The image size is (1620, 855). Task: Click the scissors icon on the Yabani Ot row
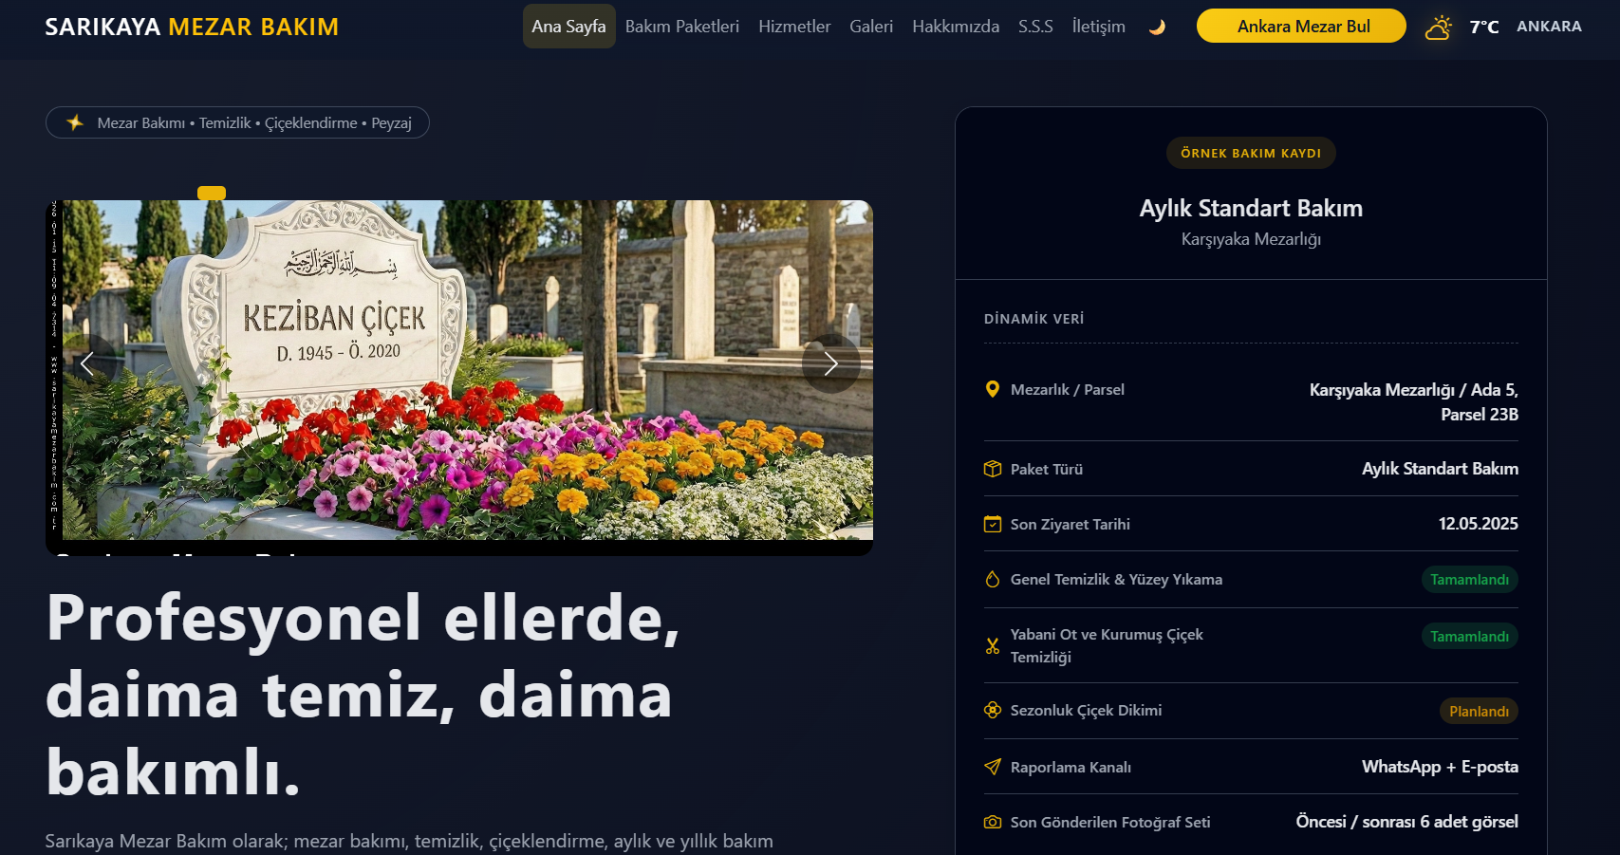(x=992, y=644)
